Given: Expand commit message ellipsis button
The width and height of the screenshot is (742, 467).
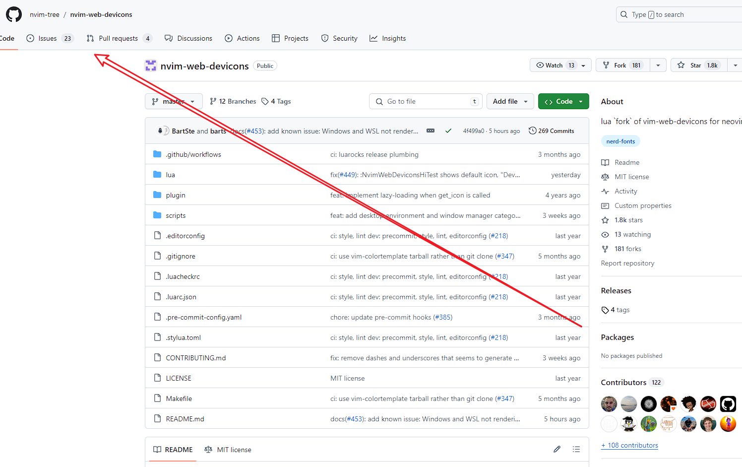Looking at the screenshot, I should (431, 131).
